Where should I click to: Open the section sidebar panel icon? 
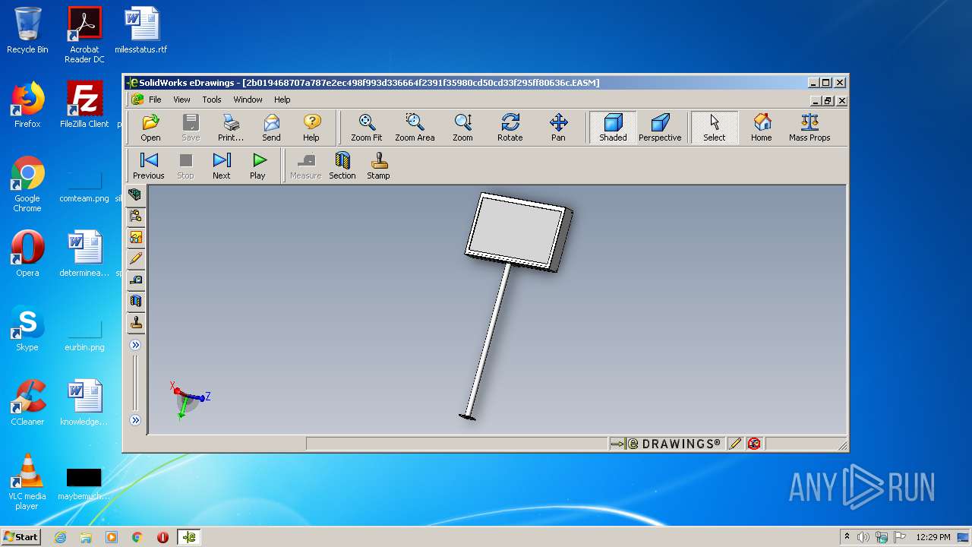pyautogui.click(x=135, y=302)
